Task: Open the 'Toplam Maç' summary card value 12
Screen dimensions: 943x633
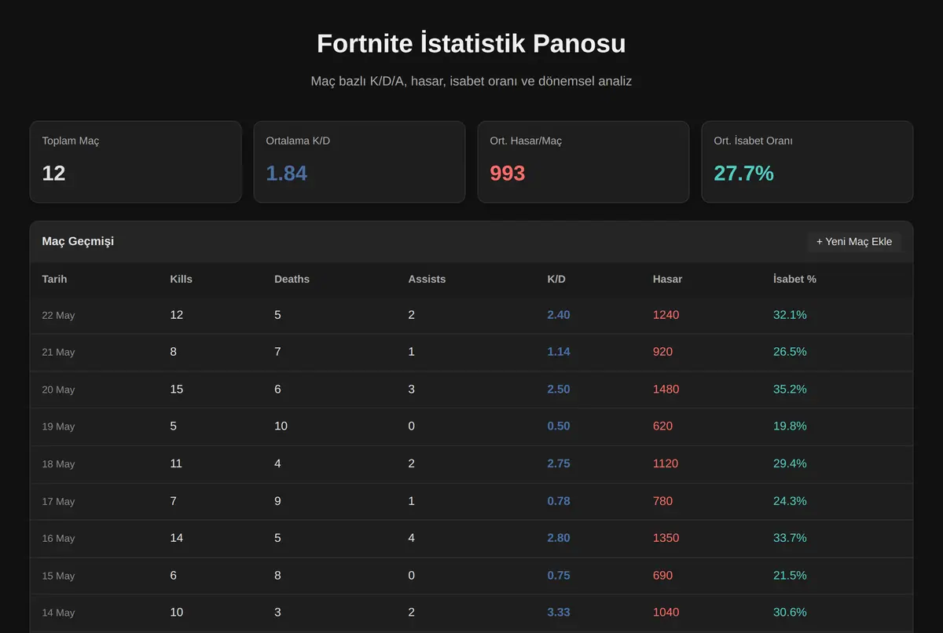Action: tap(54, 173)
